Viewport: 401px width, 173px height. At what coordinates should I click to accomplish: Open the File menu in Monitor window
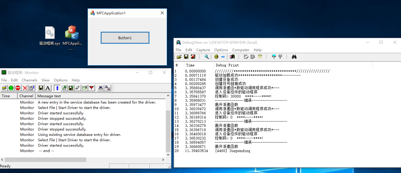4,80
